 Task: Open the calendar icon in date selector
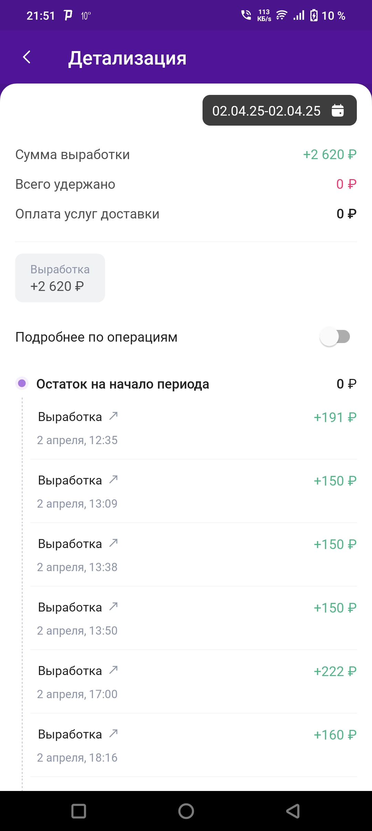(x=338, y=110)
